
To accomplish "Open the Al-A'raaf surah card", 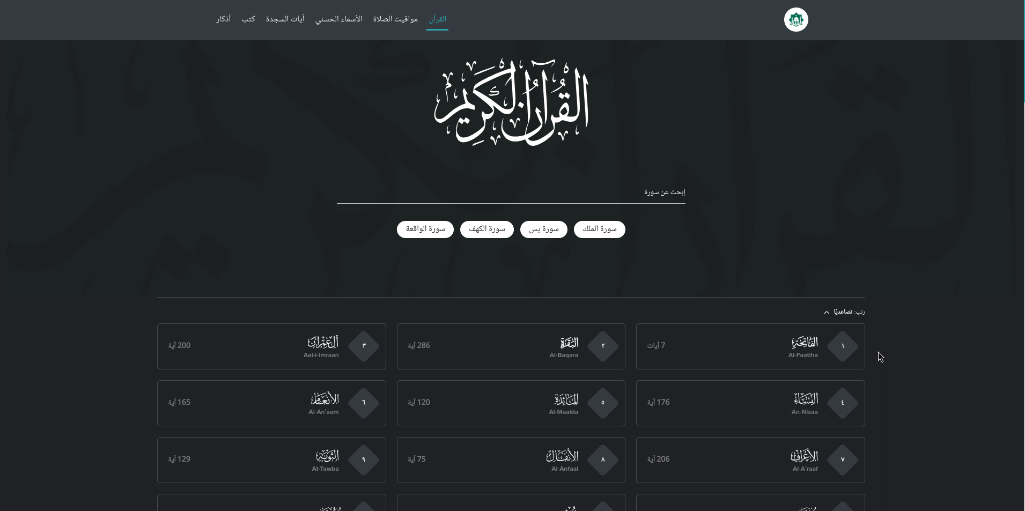I will point(750,460).
